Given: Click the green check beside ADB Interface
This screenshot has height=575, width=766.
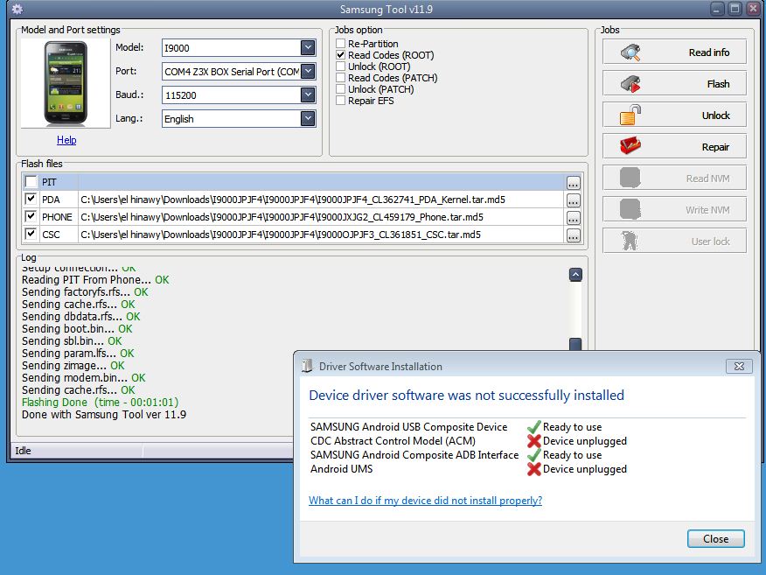Looking at the screenshot, I should coord(534,455).
